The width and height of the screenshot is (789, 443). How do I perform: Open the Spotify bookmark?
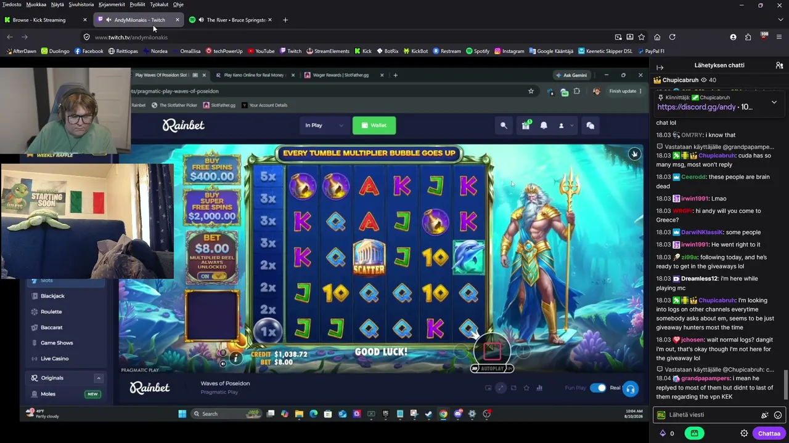coord(478,51)
